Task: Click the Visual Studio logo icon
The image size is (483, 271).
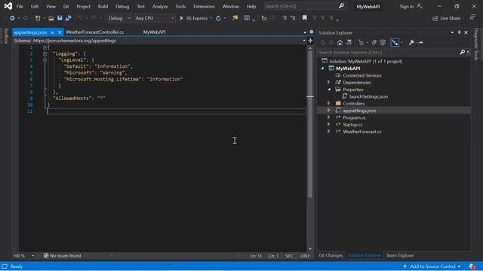Action: 8,6
